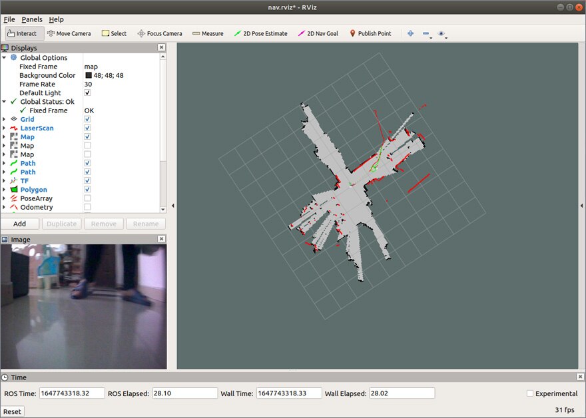
Task: Collapse the Global Options section
Action: pos(4,58)
